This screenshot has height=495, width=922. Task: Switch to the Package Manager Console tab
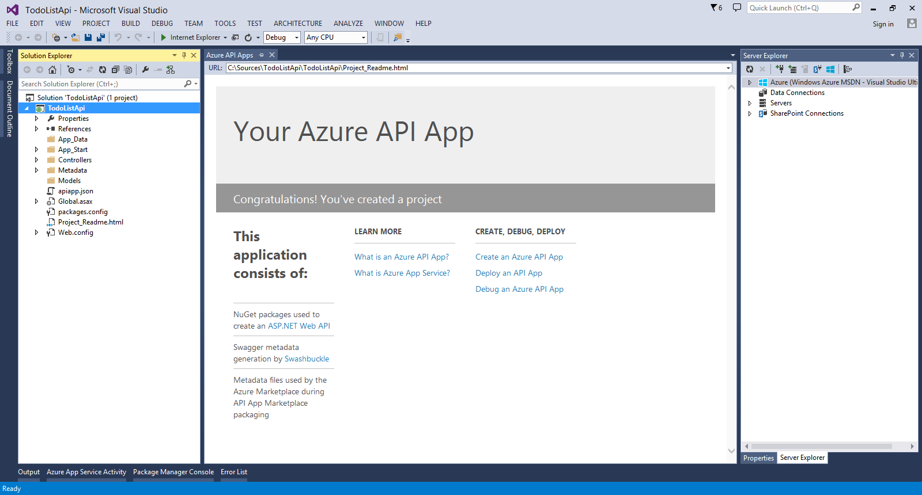point(173,472)
